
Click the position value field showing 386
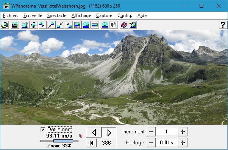106,143
